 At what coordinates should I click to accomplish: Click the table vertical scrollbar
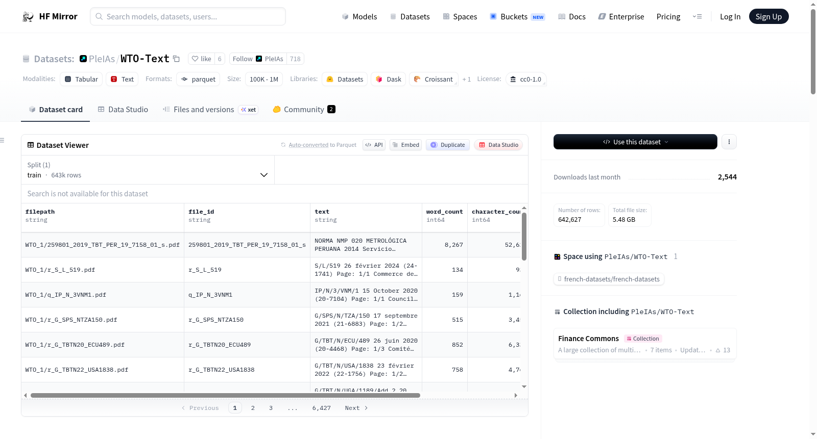point(524,237)
